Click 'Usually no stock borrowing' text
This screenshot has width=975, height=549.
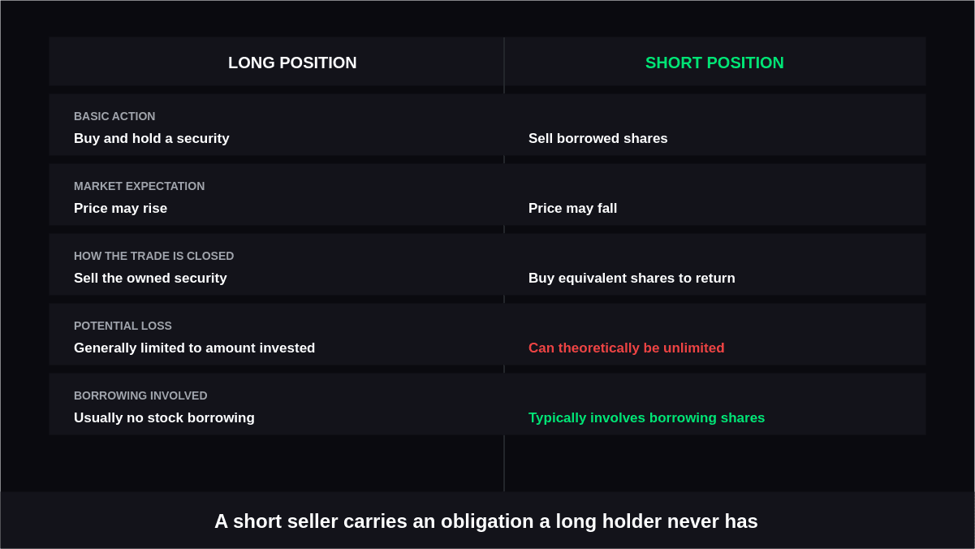[x=164, y=418]
